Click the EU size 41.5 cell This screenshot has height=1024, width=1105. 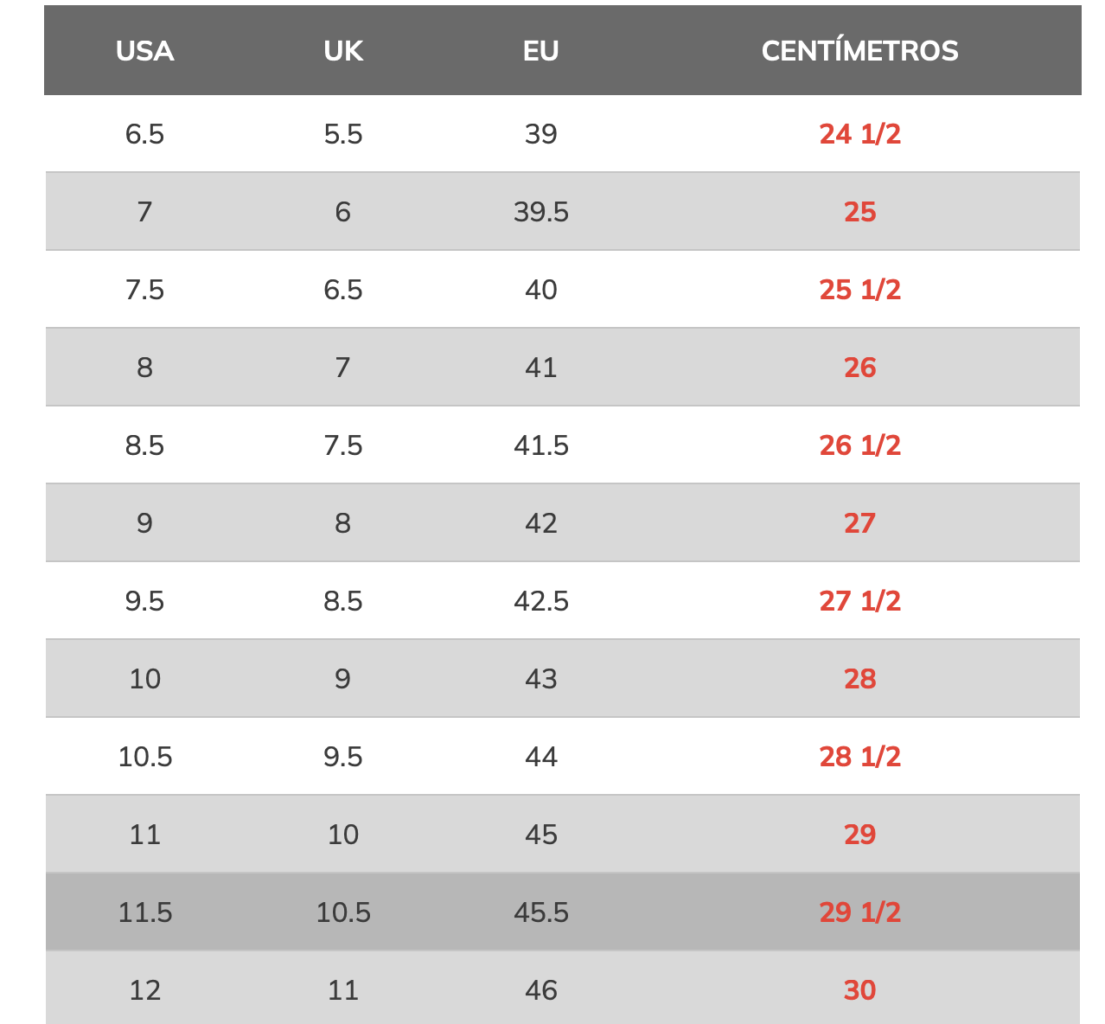click(541, 445)
